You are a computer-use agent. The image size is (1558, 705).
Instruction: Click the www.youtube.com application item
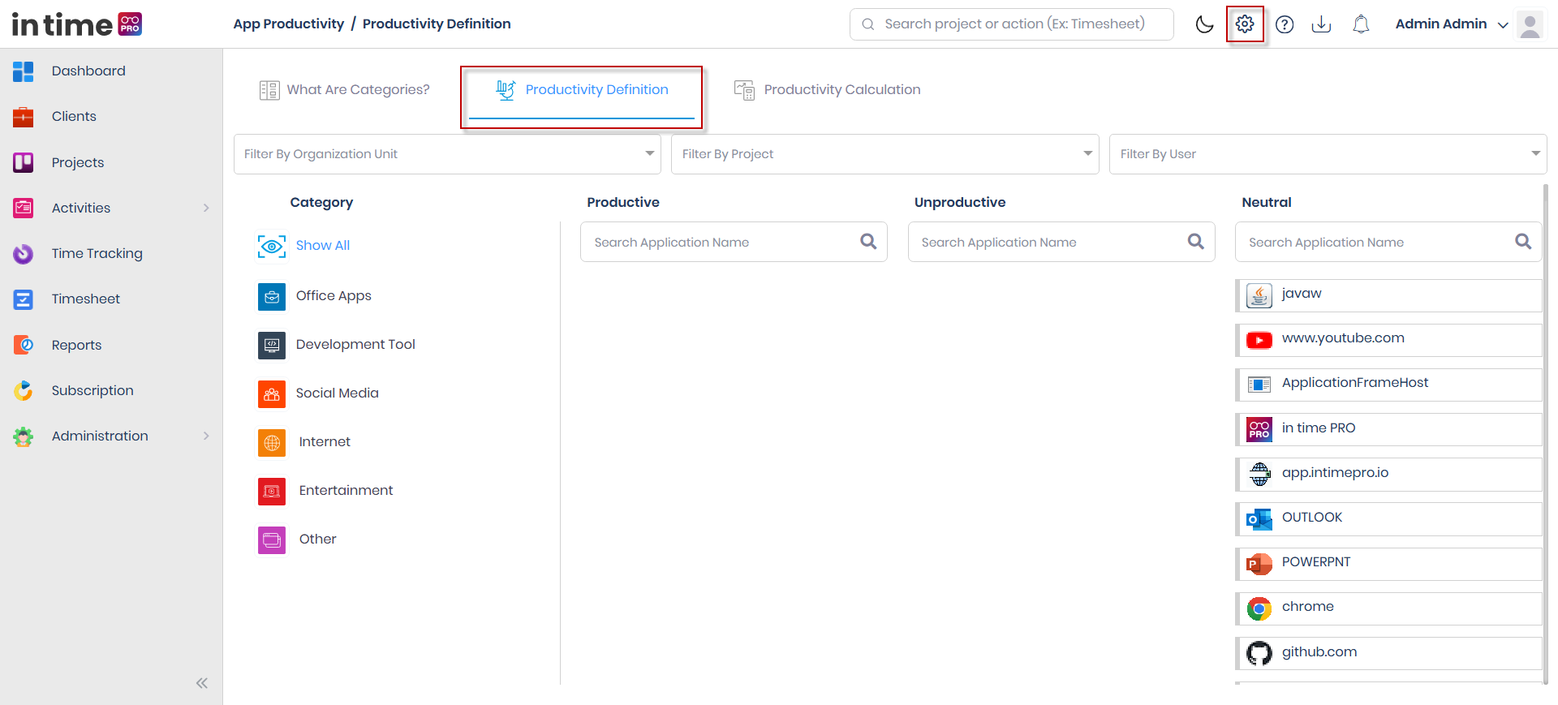click(x=1388, y=340)
